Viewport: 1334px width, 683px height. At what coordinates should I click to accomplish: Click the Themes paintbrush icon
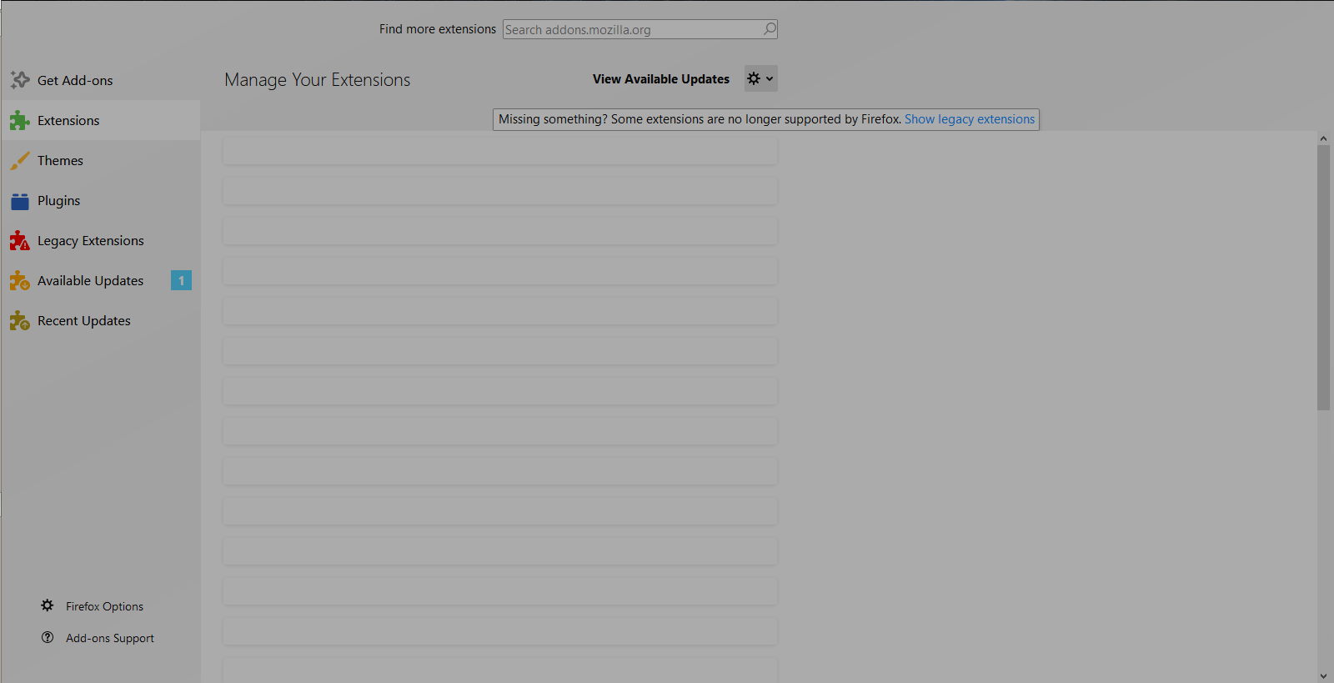pos(20,160)
